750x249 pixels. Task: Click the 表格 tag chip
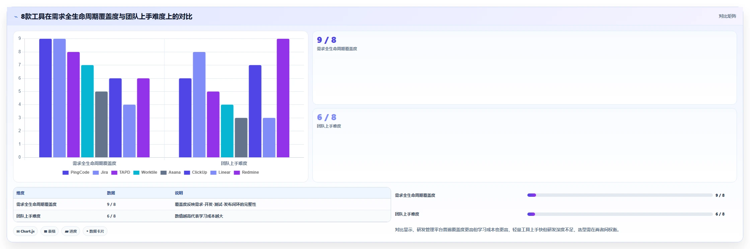50,231
